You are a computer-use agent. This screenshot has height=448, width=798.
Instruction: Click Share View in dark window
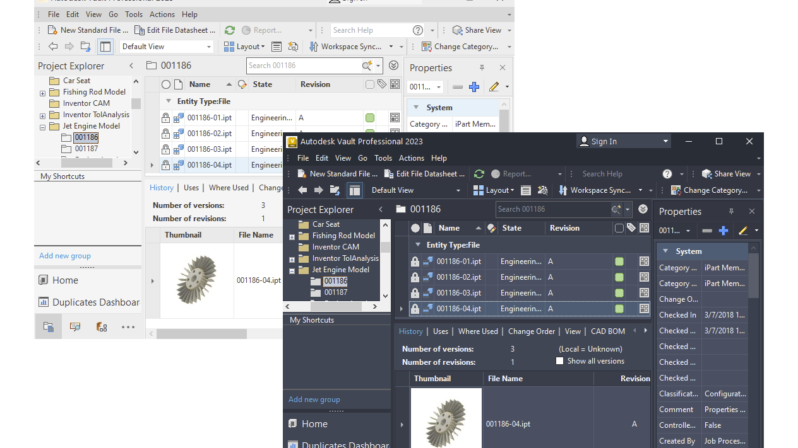[727, 174]
